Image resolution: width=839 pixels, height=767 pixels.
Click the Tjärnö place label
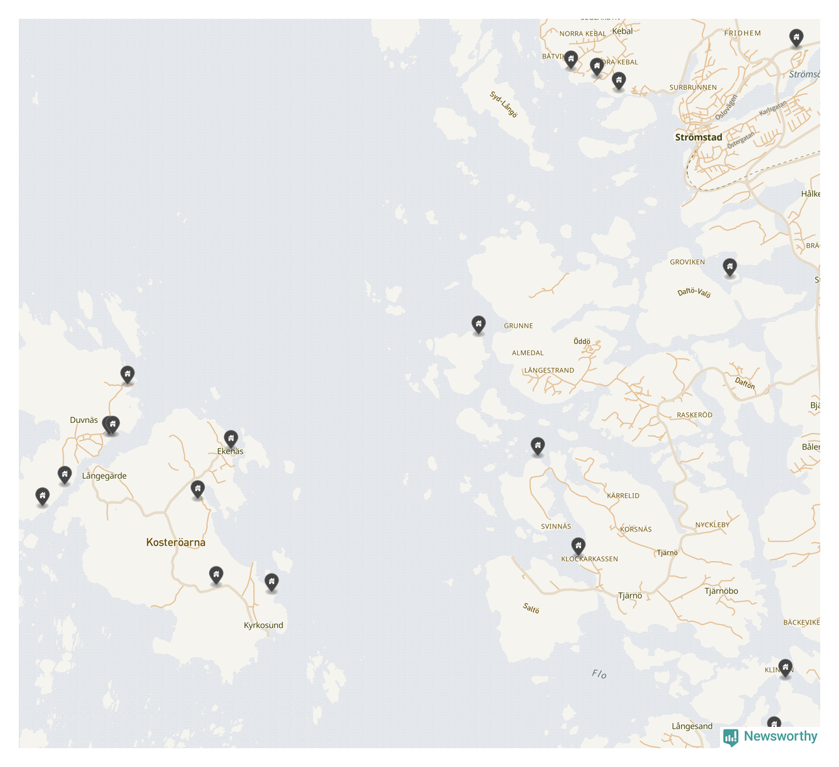point(629,596)
